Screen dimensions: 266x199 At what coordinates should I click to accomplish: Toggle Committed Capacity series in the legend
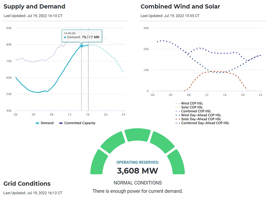coord(77,123)
